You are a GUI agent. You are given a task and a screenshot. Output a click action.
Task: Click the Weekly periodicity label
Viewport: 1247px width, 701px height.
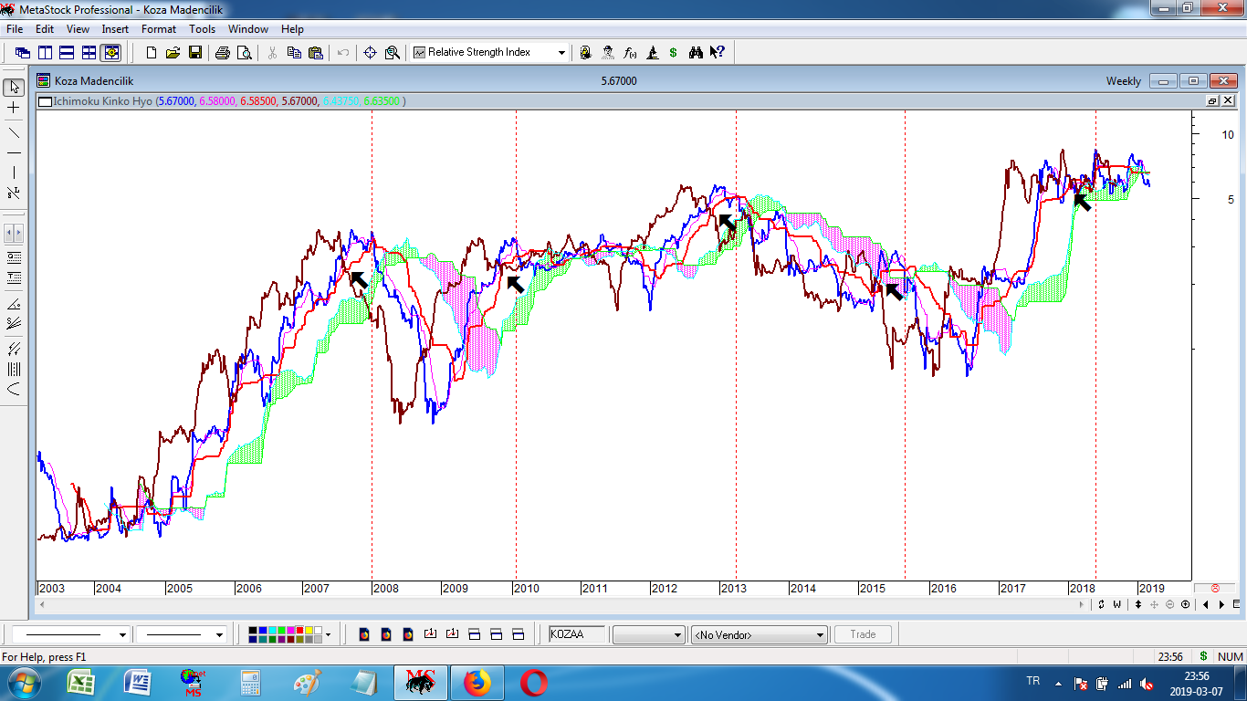[1124, 80]
